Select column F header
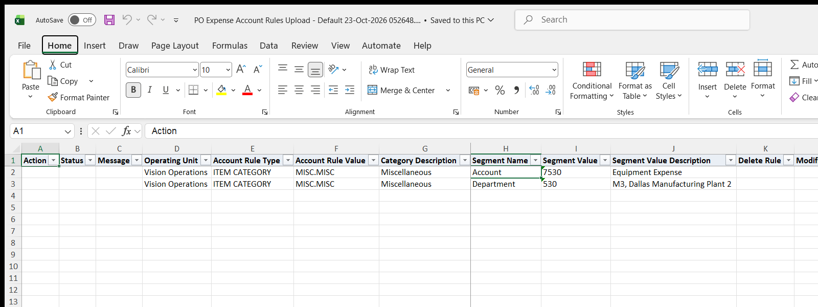 point(336,148)
